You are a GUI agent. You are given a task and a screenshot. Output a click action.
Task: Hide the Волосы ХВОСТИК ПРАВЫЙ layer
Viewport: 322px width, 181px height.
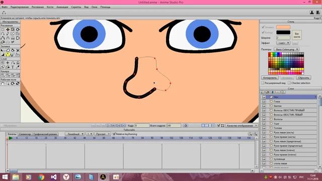[x=264, y=110]
